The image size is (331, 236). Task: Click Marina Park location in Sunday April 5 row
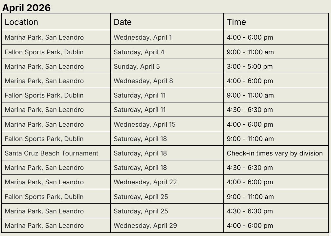[x=44, y=66]
